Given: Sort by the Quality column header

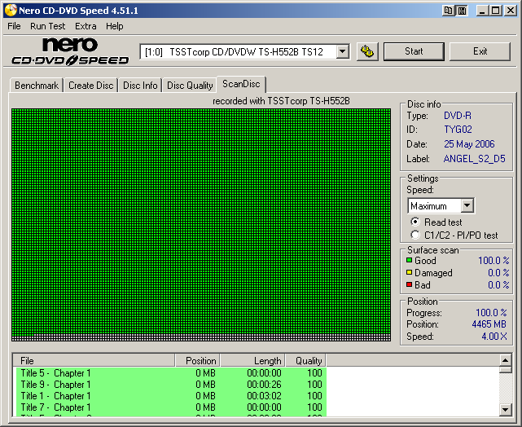Looking at the screenshot, I should click(305, 361).
